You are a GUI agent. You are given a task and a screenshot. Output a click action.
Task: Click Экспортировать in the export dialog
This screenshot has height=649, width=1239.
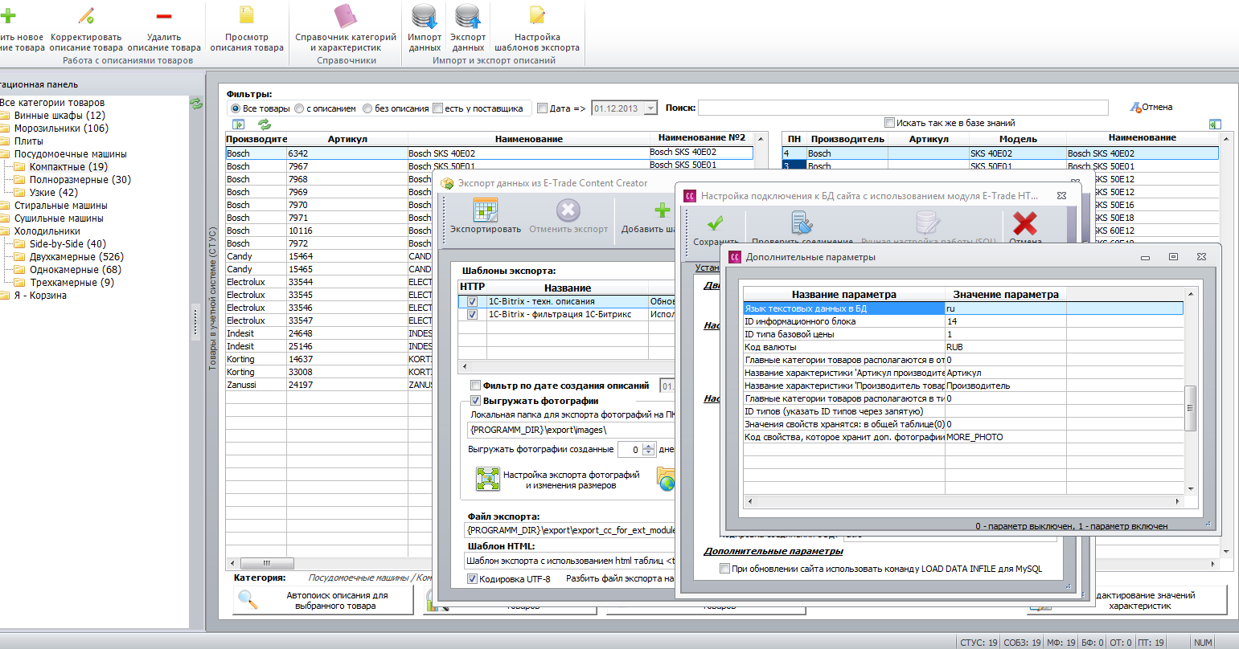pyautogui.click(x=486, y=215)
